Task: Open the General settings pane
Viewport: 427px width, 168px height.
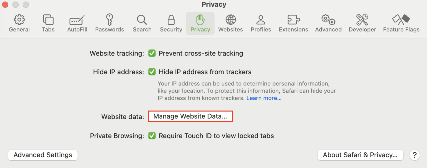Action: click(x=19, y=23)
